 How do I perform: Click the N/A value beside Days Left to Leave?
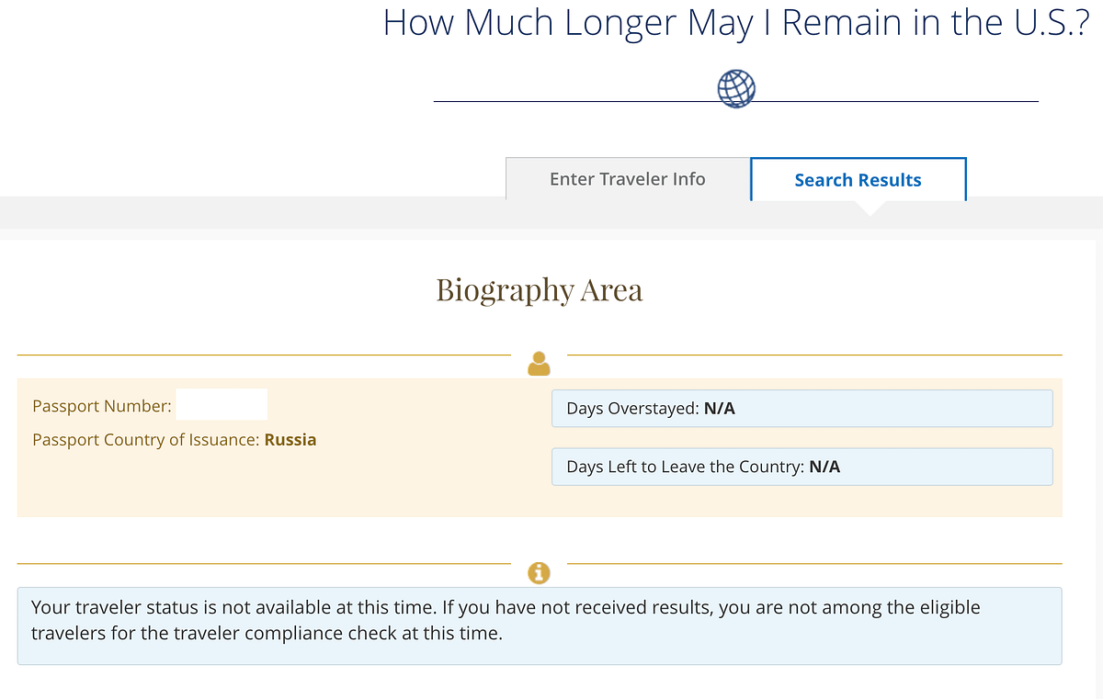pyautogui.click(x=824, y=467)
